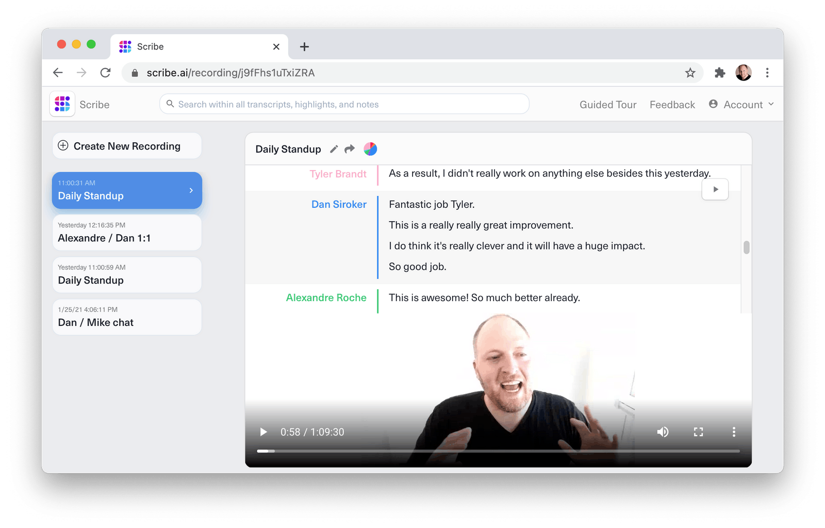This screenshot has width=825, height=528.
Task: Click Create New Recording button
Action: [127, 146]
